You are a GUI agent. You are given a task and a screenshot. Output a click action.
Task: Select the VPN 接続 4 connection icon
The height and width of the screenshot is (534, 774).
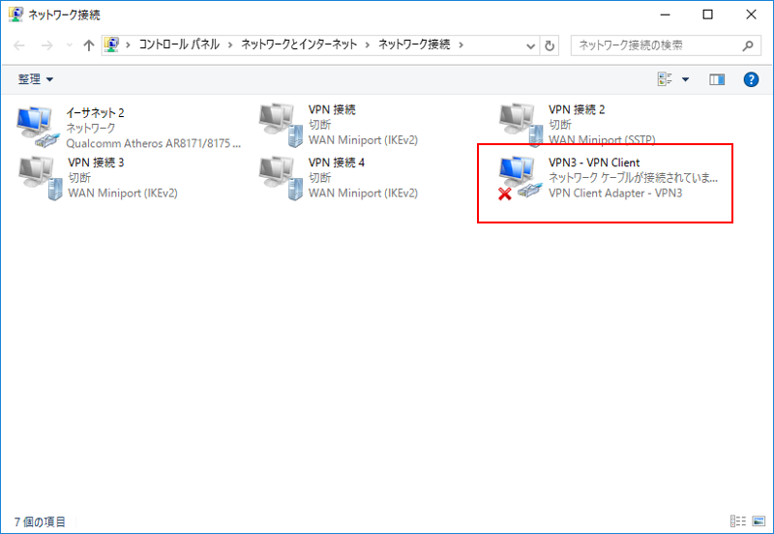click(x=281, y=179)
